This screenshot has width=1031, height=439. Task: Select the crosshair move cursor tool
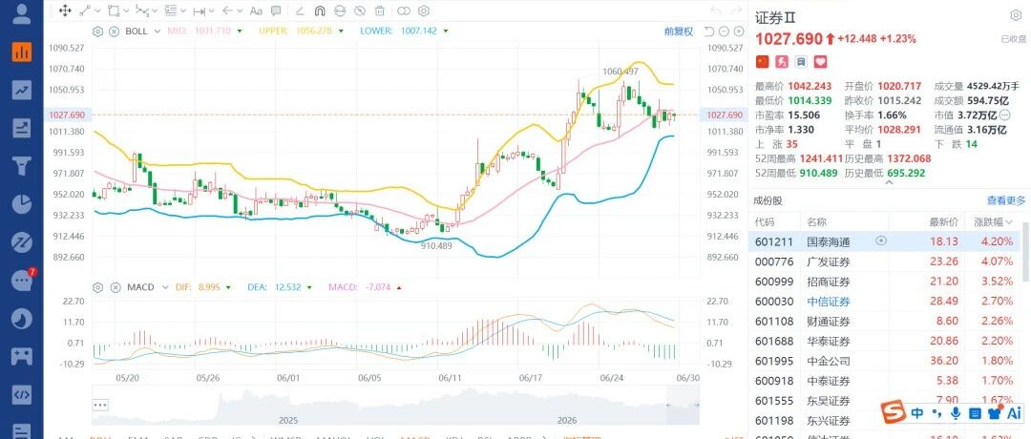coord(65,11)
